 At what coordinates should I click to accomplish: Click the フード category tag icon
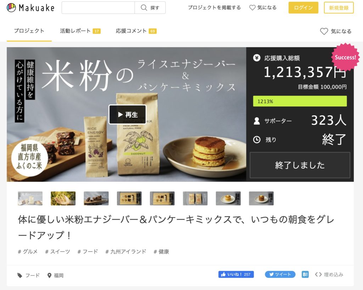point(20,275)
